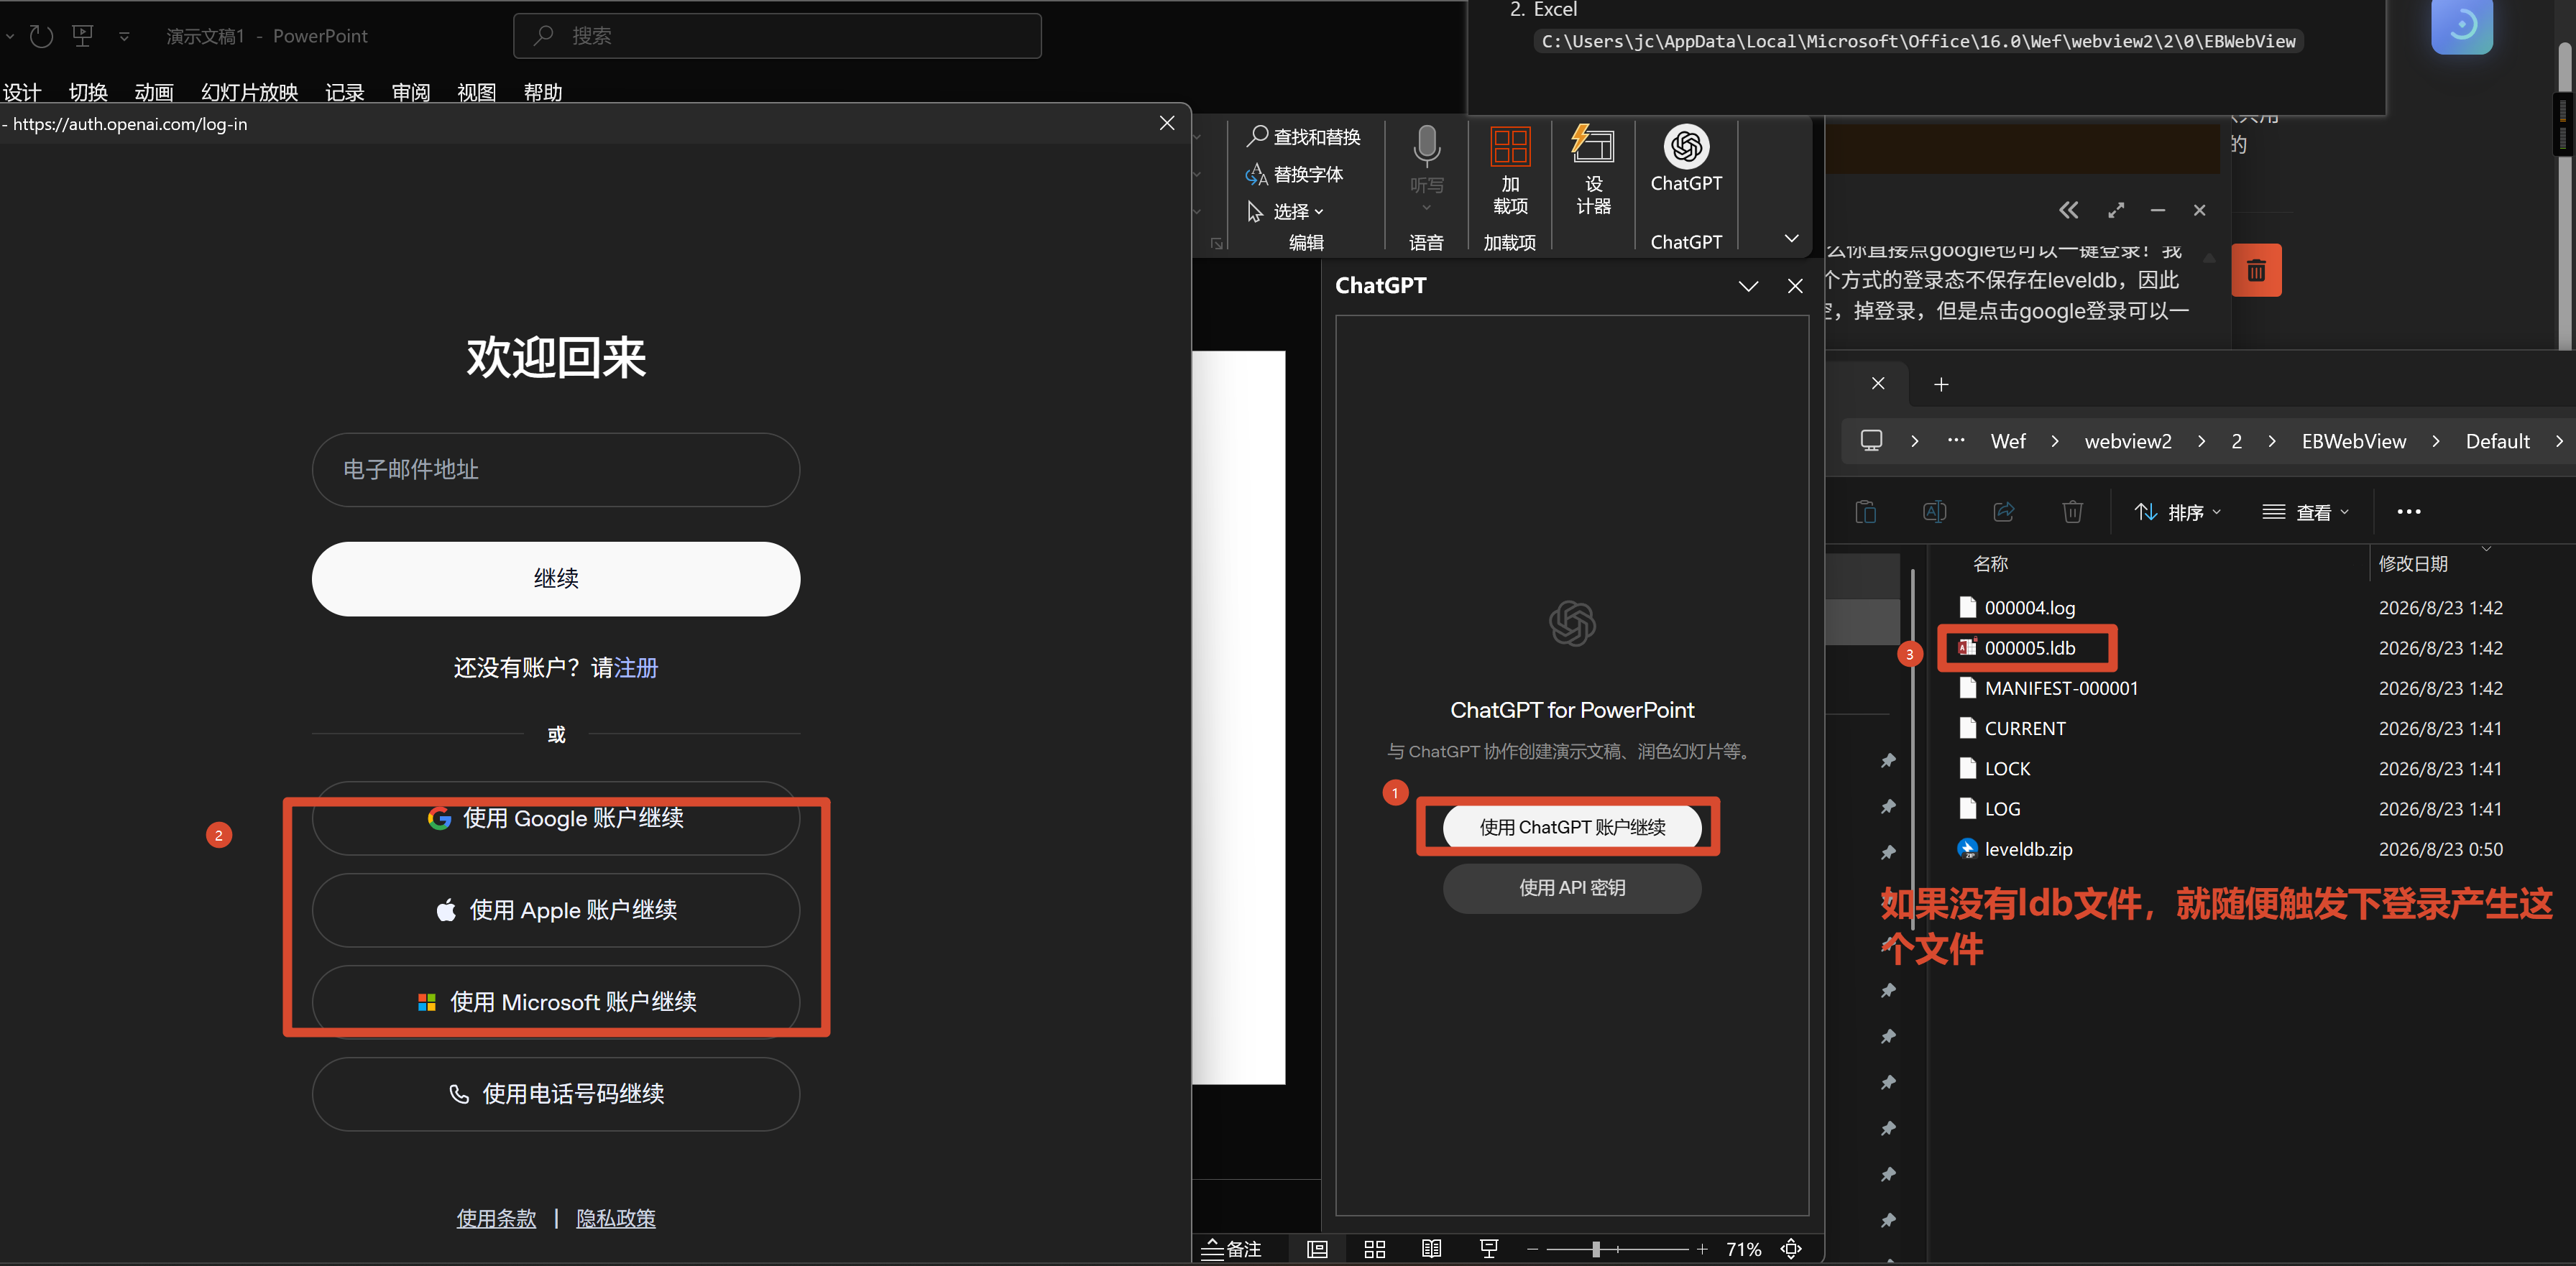This screenshot has height=1266, width=2576.
Task: Open the Select (选择) dropdown
Action: pos(1286,211)
